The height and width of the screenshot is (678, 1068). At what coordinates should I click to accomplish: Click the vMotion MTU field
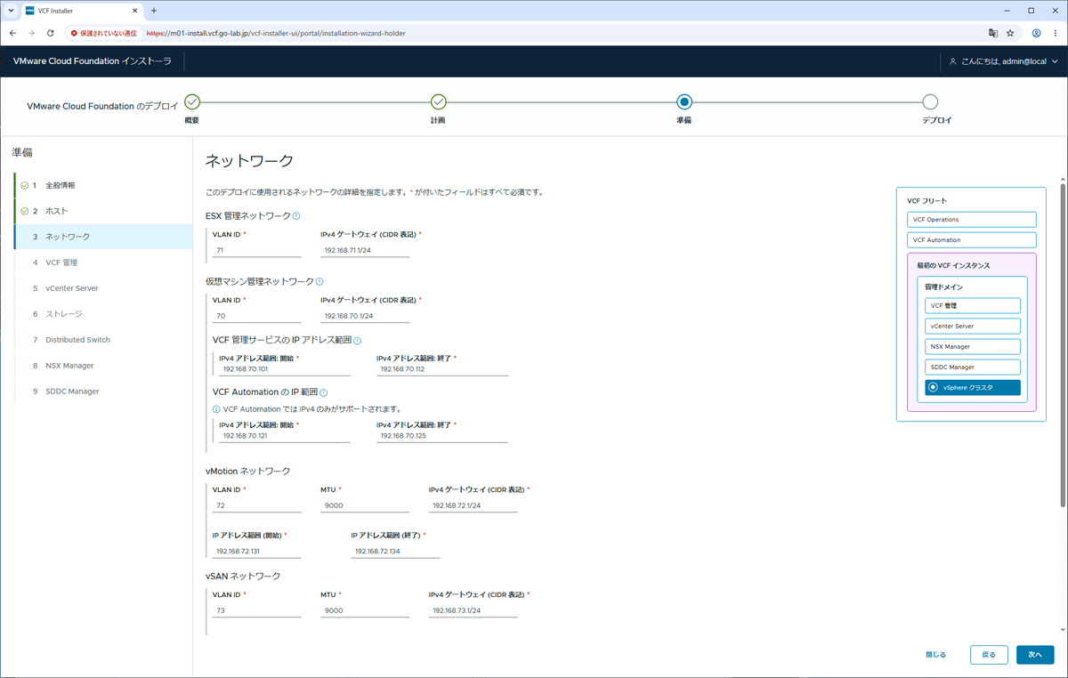pyautogui.click(x=365, y=505)
